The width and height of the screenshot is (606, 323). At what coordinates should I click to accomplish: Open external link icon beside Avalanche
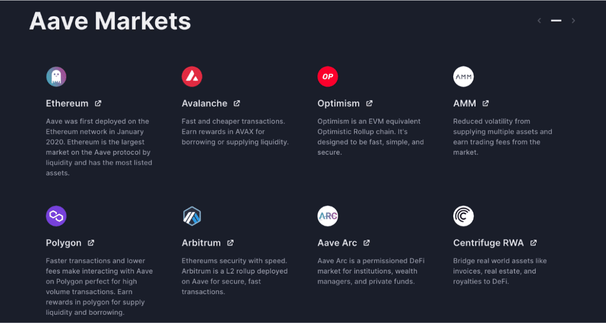[x=237, y=103]
